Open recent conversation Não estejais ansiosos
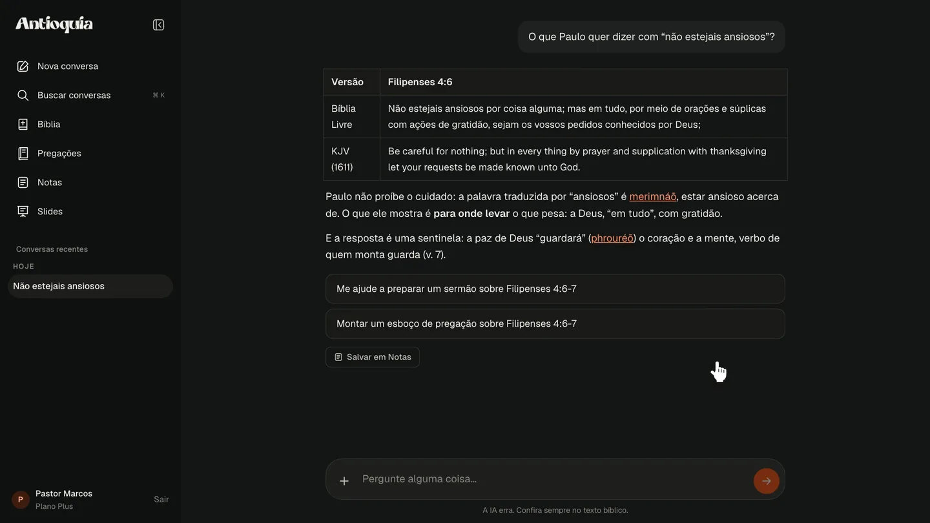 click(90, 286)
